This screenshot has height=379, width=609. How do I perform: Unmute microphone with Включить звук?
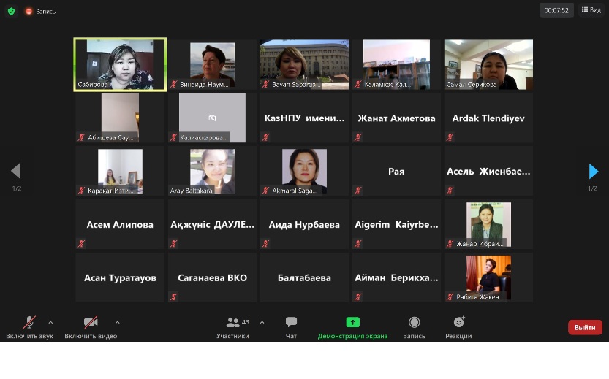(x=29, y=326)
